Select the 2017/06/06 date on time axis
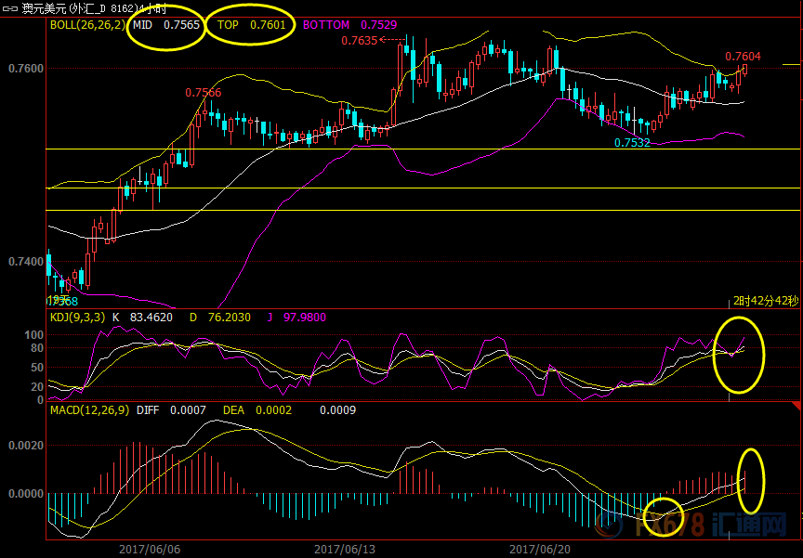Image resolution: width=803 pixels, height=558 pixels. click(150, 549)
